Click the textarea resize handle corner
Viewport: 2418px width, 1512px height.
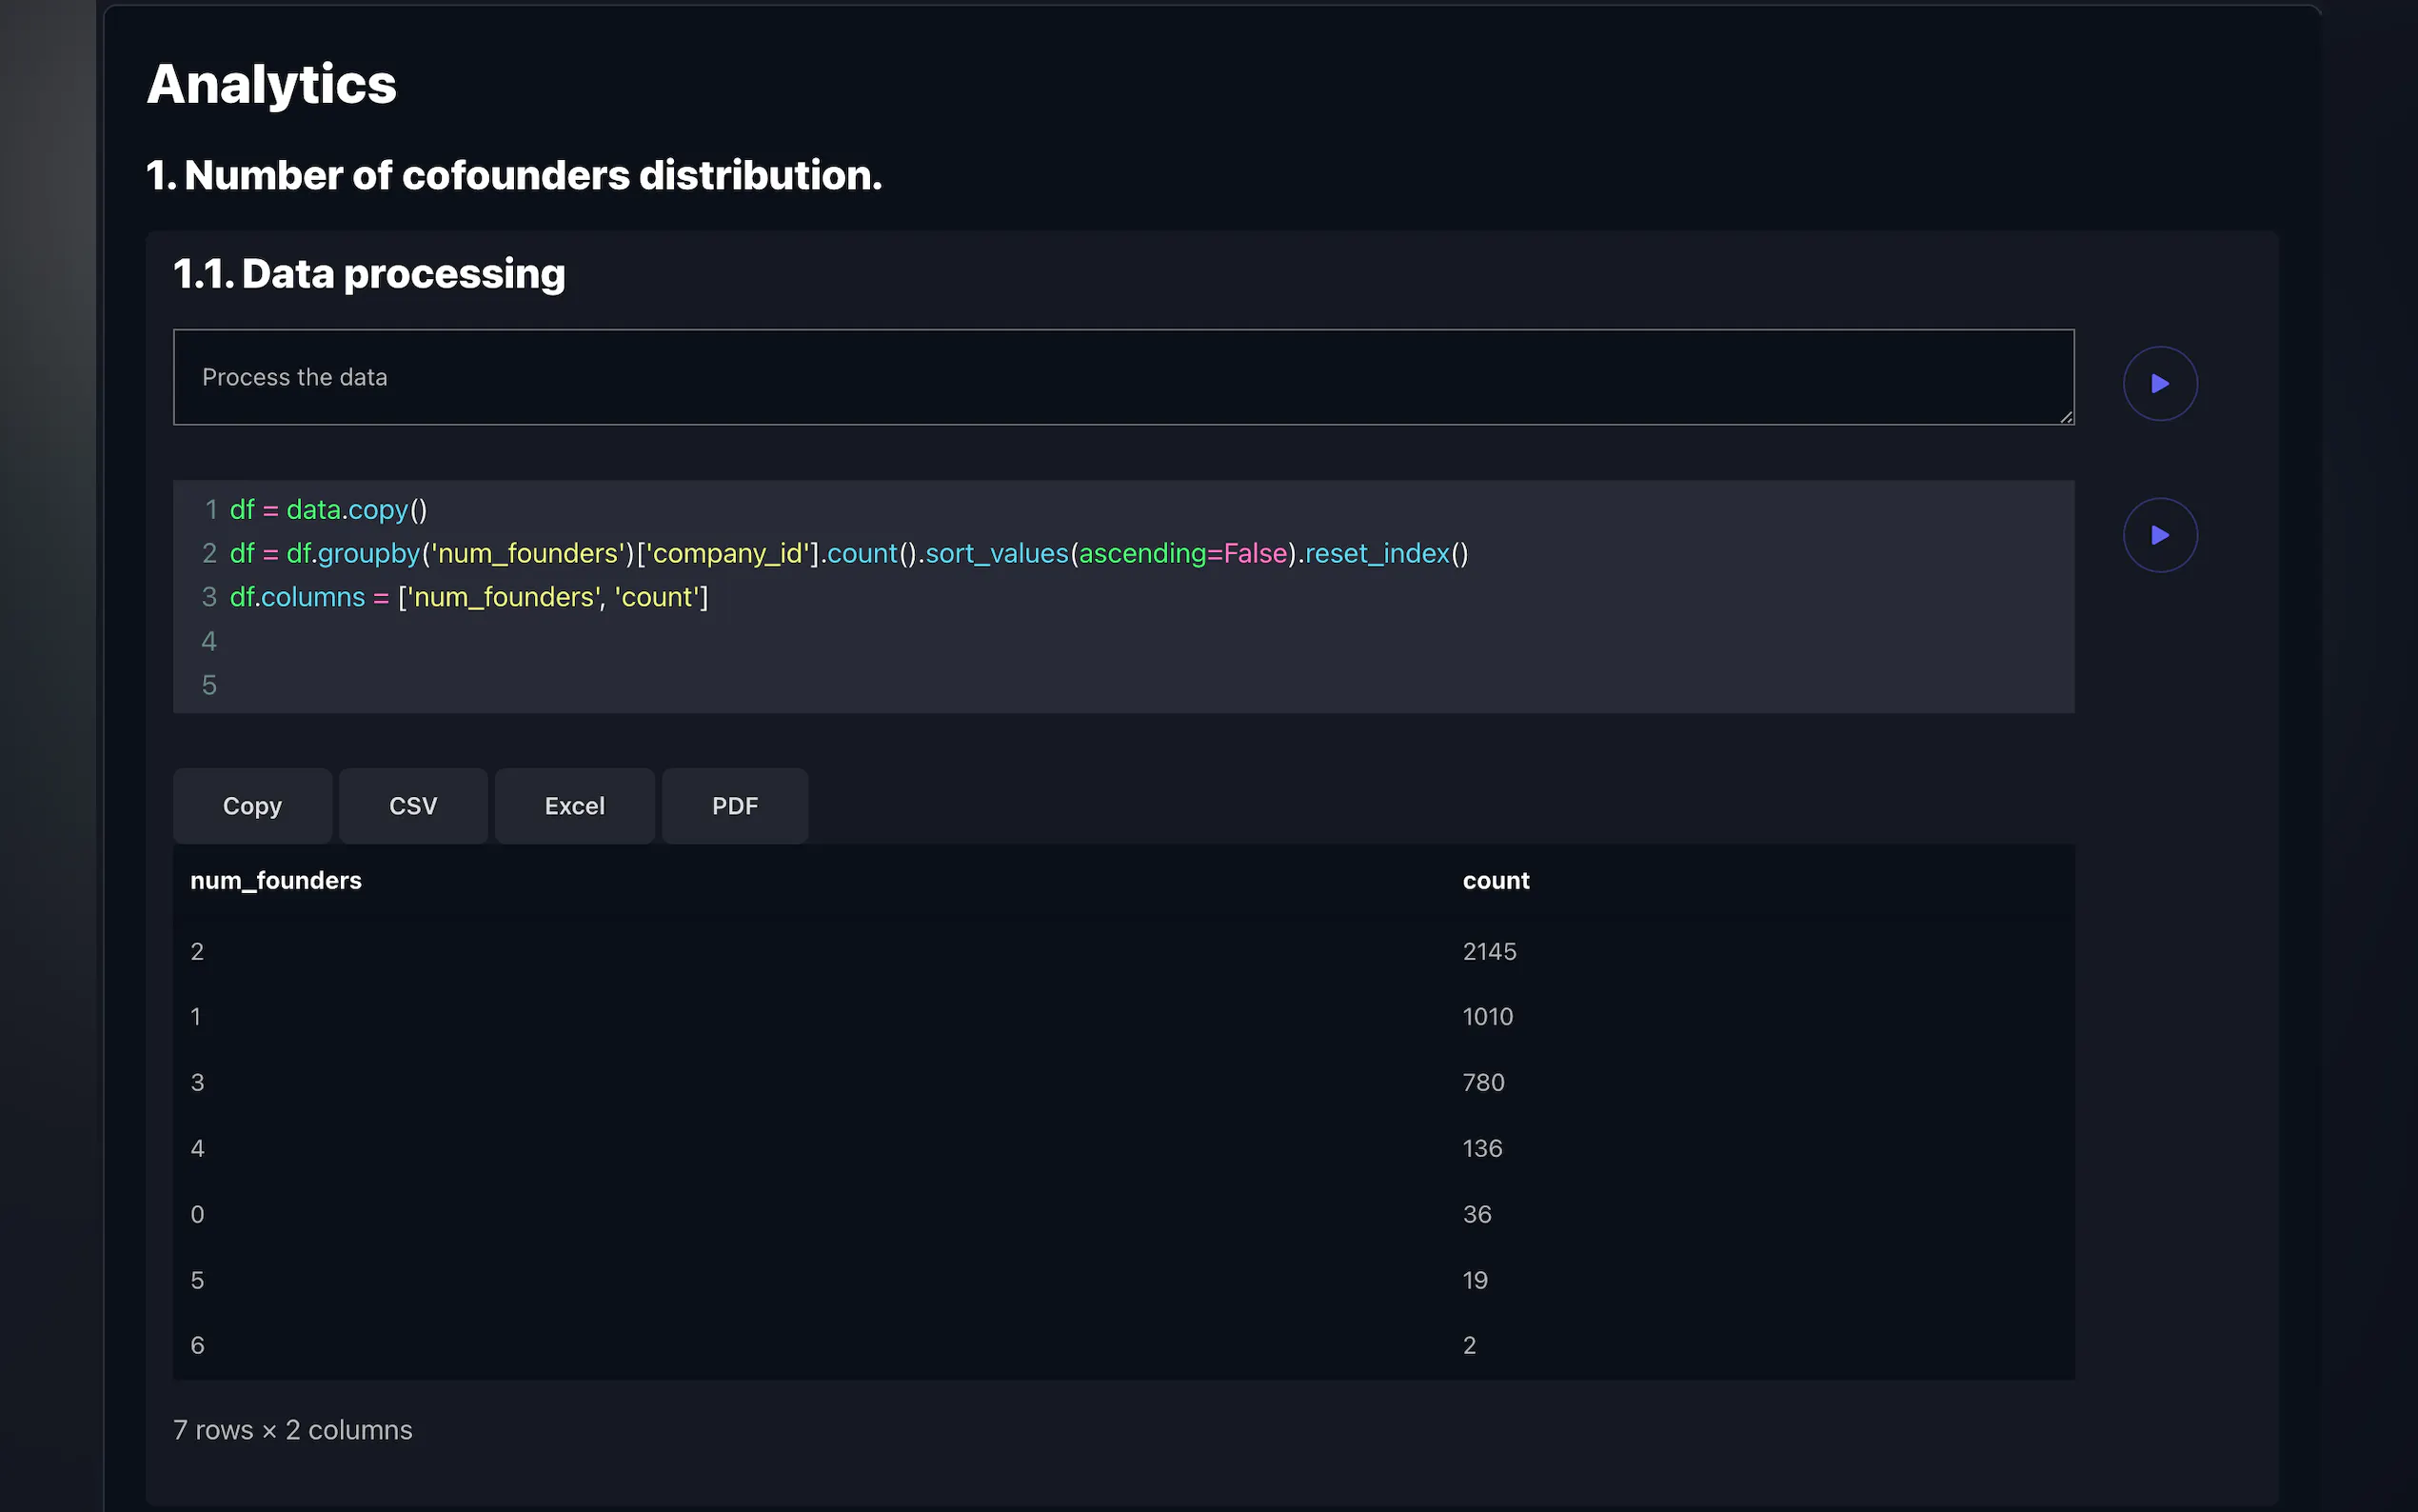tap(2067, 418)
